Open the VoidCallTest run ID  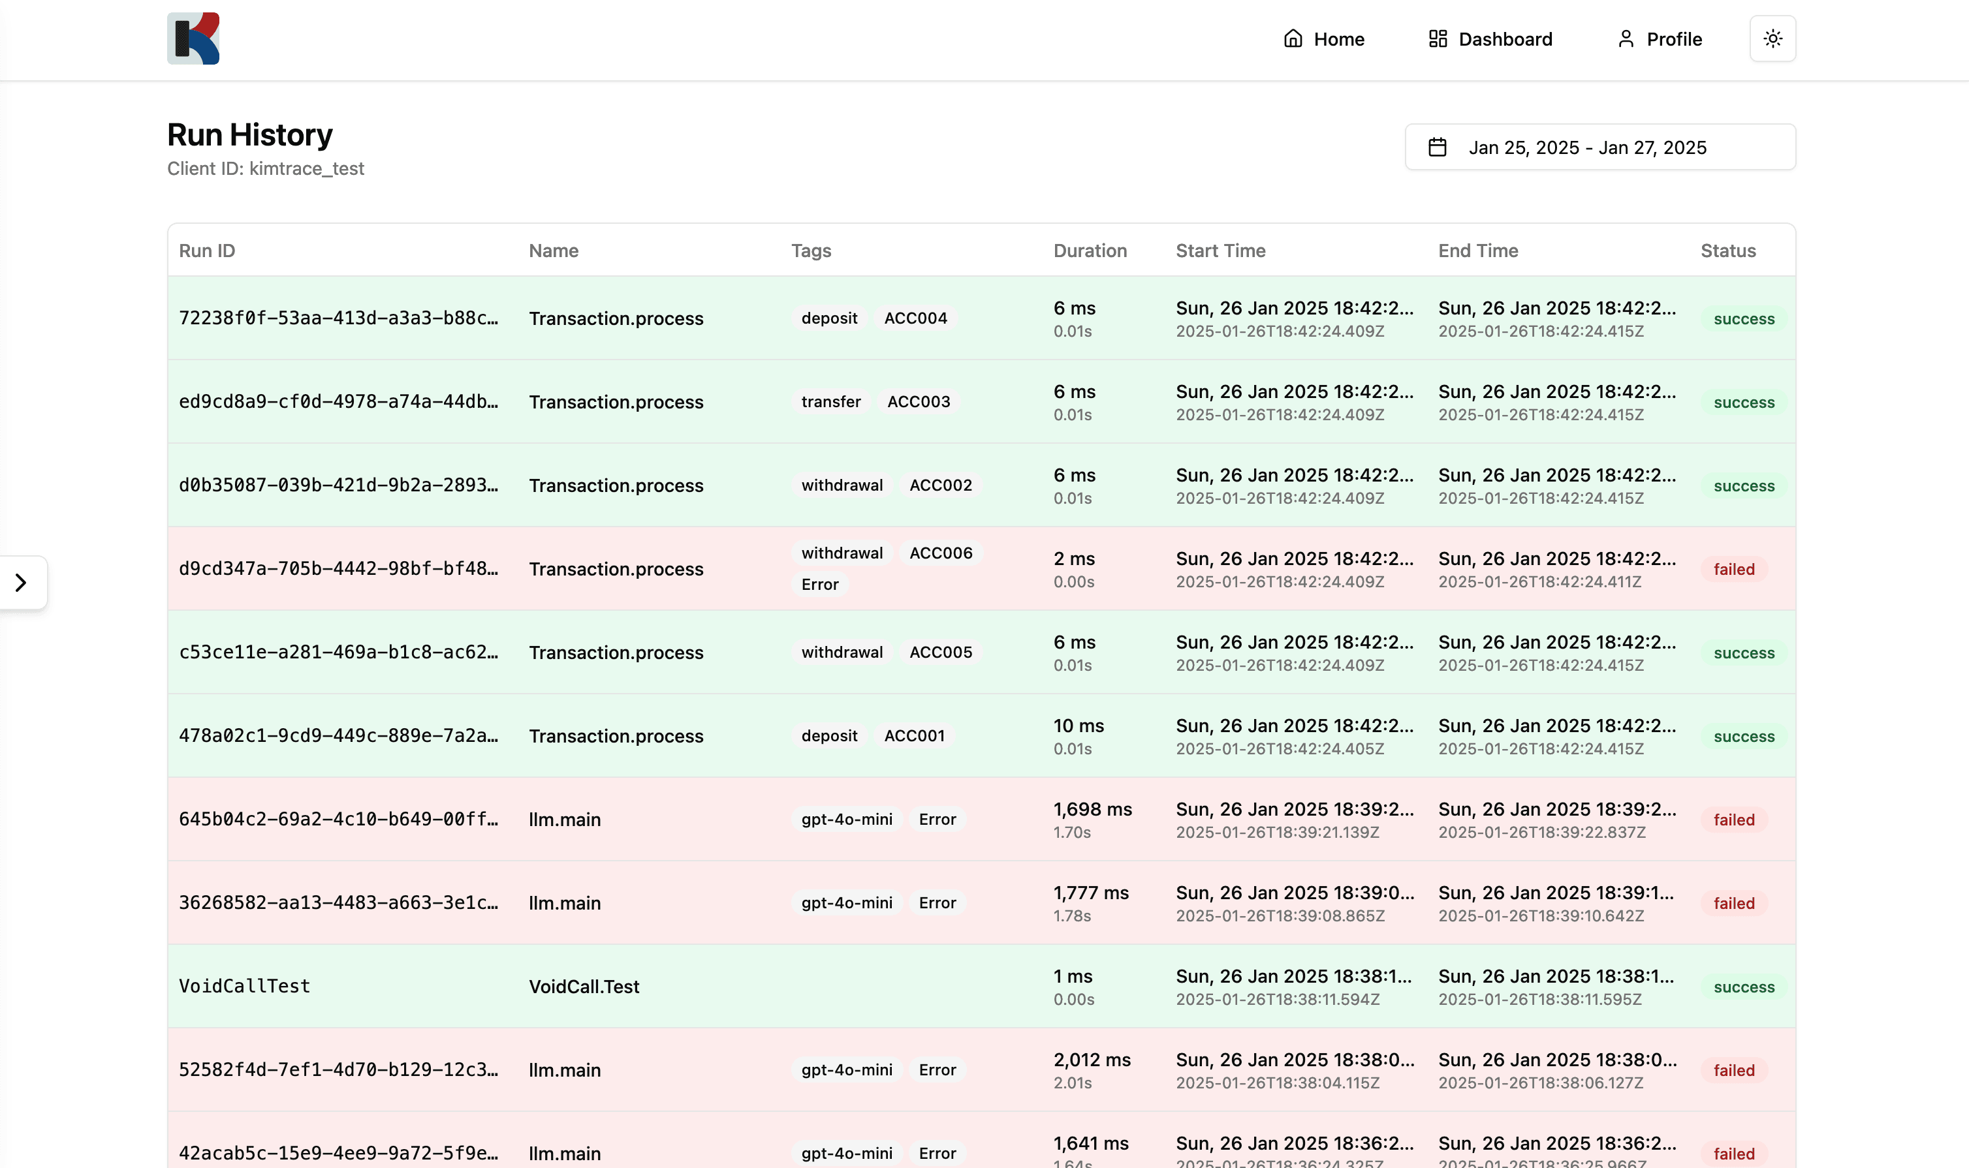(245, 986)
